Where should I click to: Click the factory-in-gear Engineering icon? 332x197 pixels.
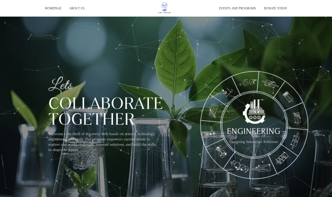pos(254,112)
